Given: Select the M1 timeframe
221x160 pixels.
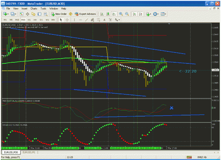Looking at the screenshot, I should pos(5,20).
